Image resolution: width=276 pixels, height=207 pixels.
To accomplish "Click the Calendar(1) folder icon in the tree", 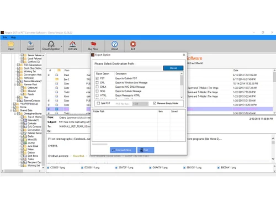I will pos(25,120).
